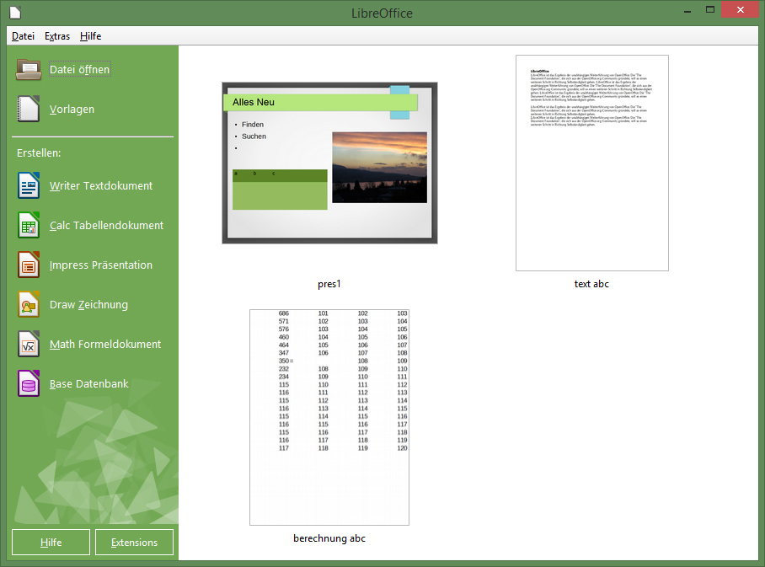The width and height of the screenshot is (765, 567).
Task: Maximize the LibreOffice window
Action: [710, 10]
